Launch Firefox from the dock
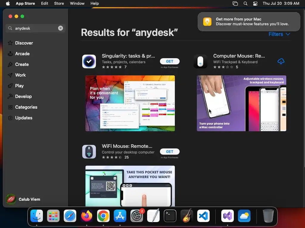Screen dimensions: 305x228 87,216
